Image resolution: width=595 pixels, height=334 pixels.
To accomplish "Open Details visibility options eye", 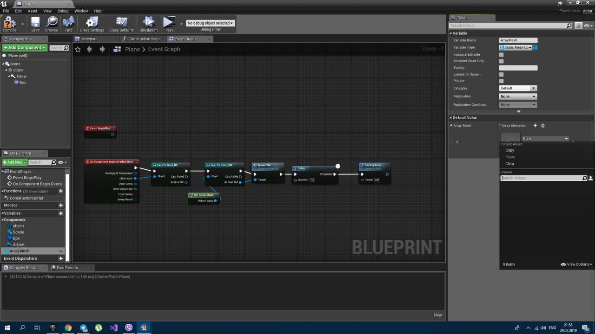I will pos(588,26).
